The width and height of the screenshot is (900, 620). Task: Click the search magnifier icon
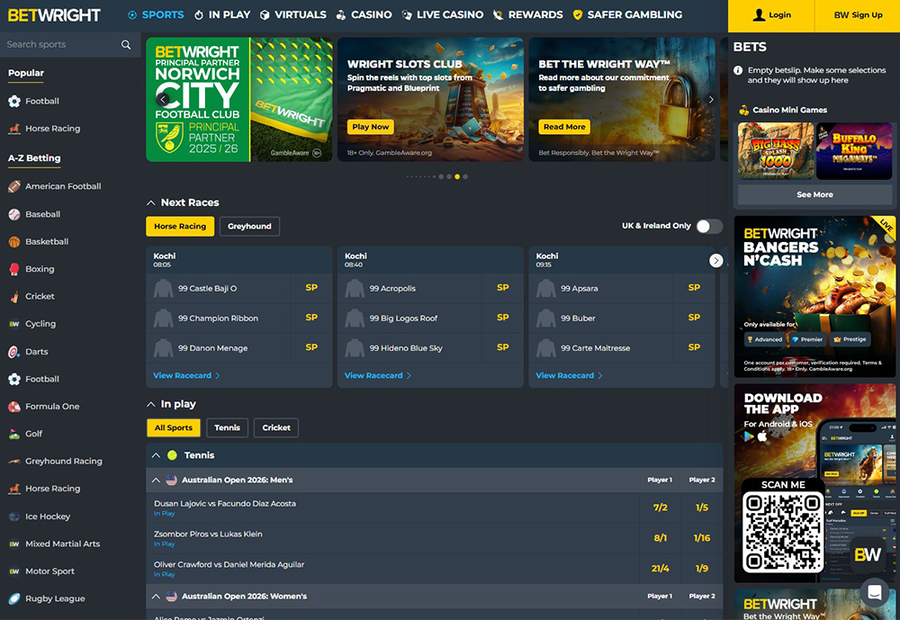(x=126, y=44)
